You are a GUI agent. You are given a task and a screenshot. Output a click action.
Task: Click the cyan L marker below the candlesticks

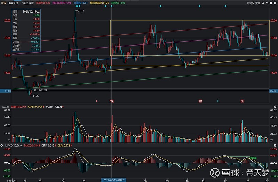tap(218, 101)
